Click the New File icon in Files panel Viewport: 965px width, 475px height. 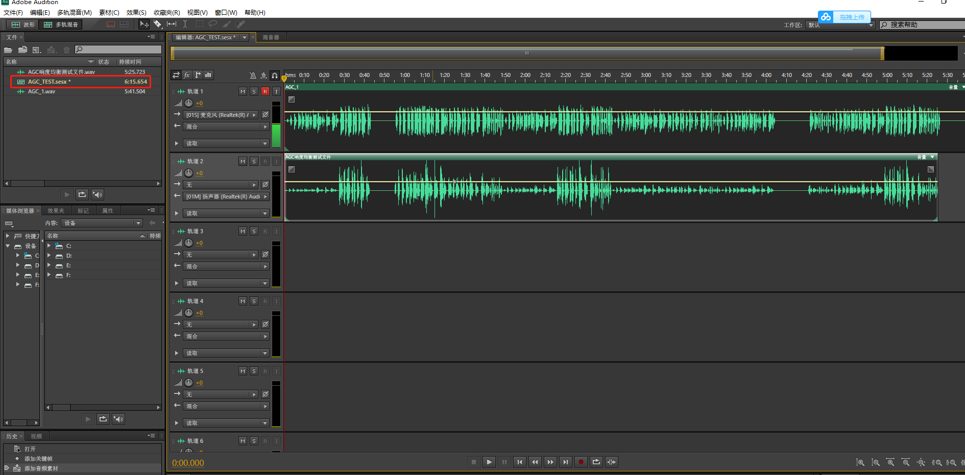[37, 49]
